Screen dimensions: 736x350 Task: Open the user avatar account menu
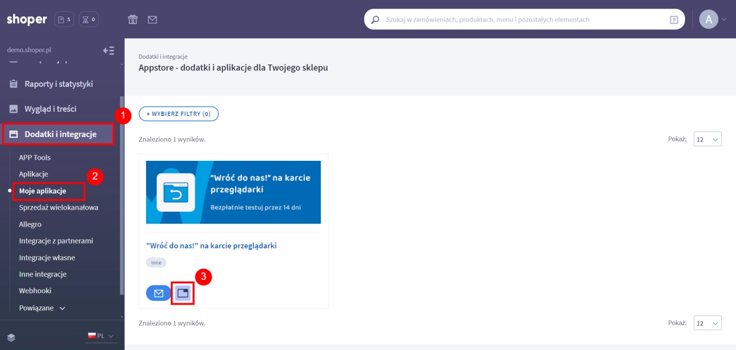pos(713,19)
